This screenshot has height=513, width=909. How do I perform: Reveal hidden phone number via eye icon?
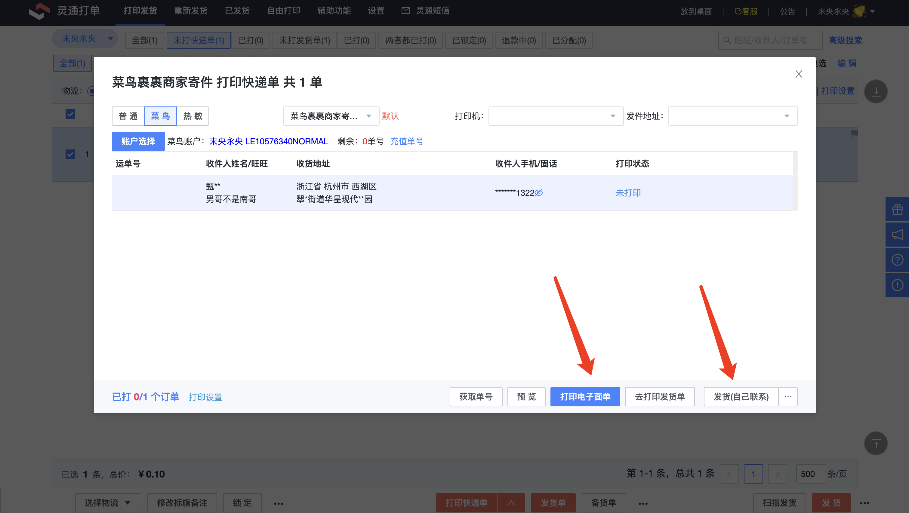point(539,193)
